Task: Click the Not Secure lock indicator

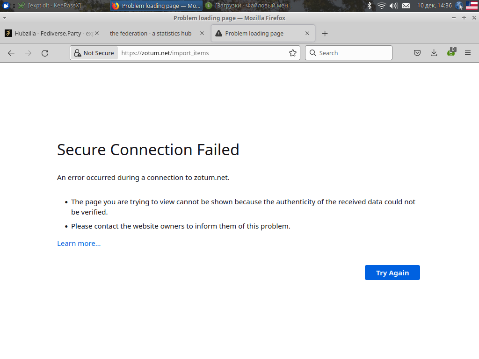Action: point(94,53)
